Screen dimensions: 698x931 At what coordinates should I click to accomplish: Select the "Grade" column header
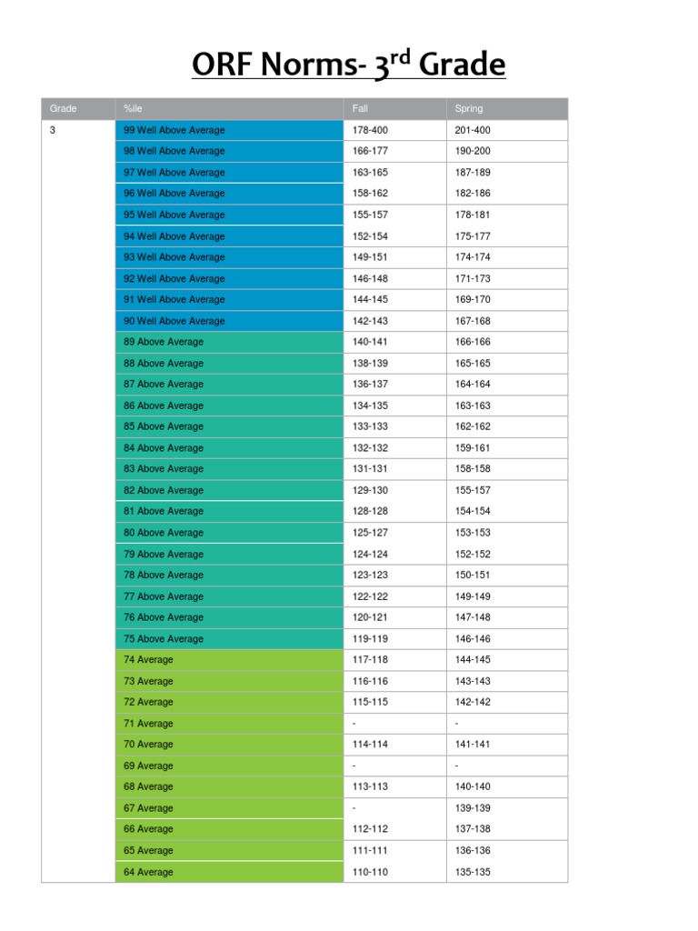[x=64, y=109]
